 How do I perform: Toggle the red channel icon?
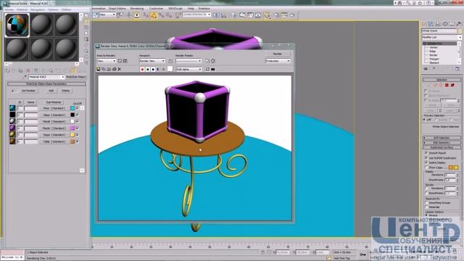(x=142, y=70)
